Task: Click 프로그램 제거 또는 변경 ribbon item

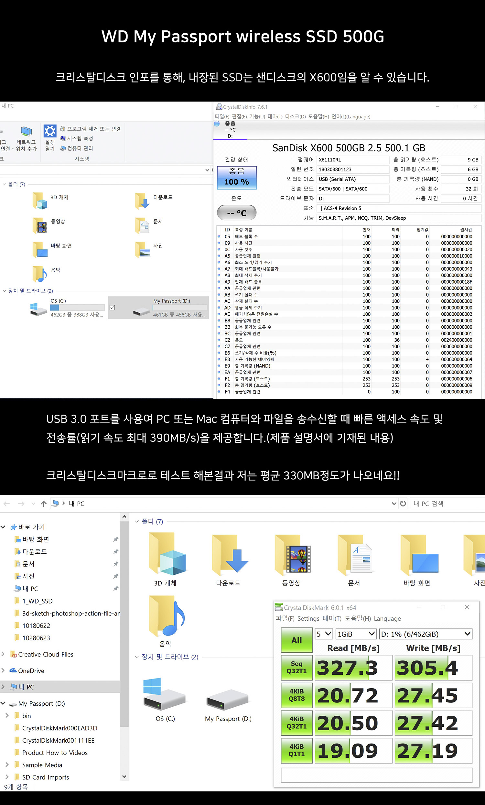Action: coord(91,129)
